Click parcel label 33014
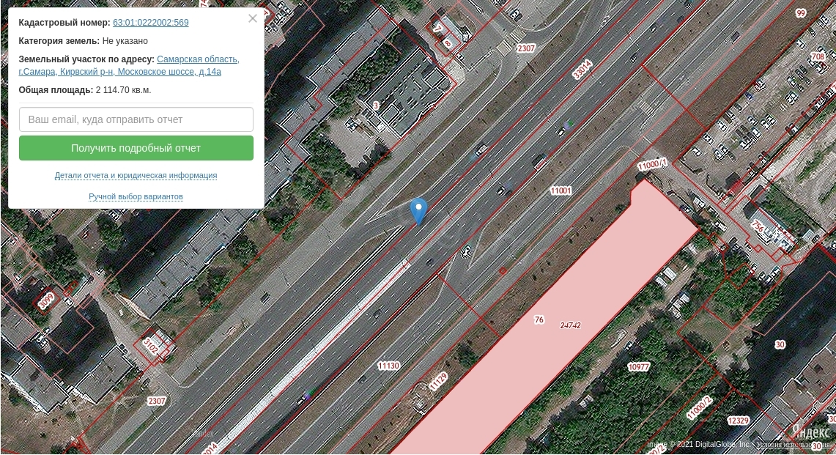Image resolution: width=836 pixels, height=455 pixels. point(582,70)
